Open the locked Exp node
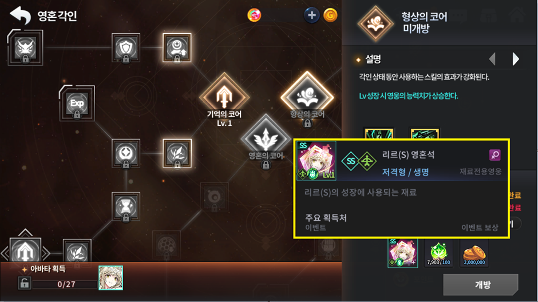This screenshot has height=302, width=538. [x=77, y=104]
